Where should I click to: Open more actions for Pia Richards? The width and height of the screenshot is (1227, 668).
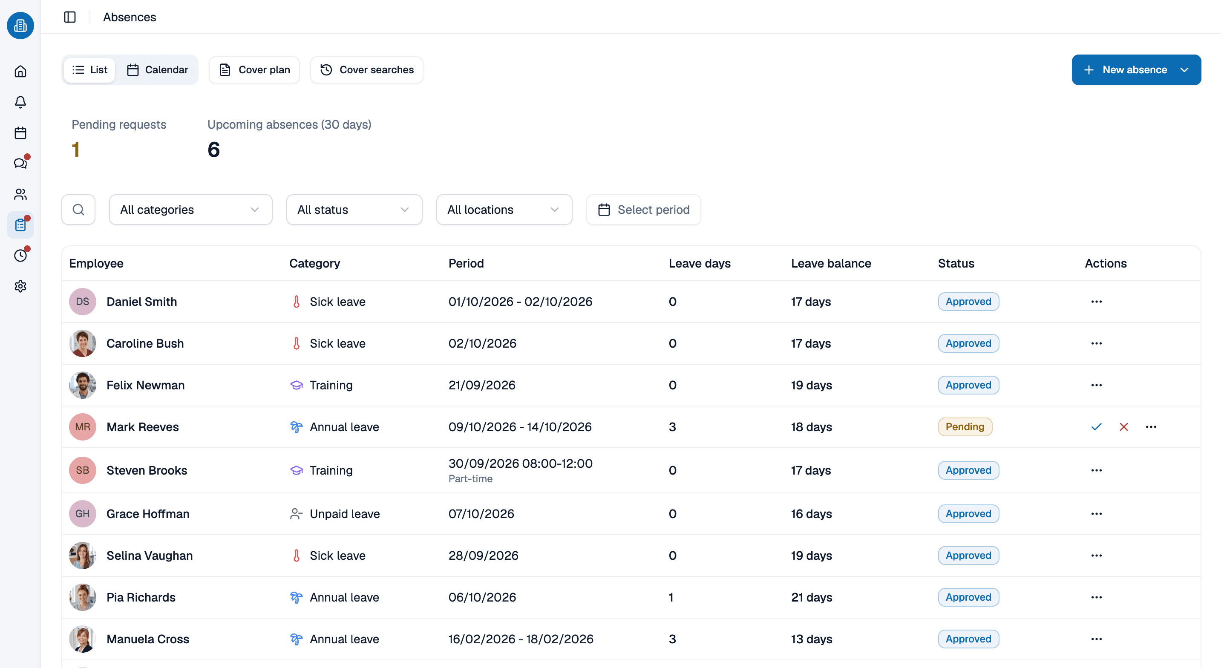pos(1097,597)
